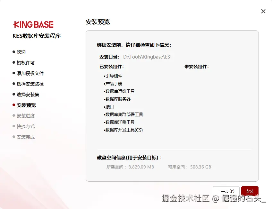Click the 产品手册 component entry
Viewport: 272px width, 209px height.
pos(113,84)
